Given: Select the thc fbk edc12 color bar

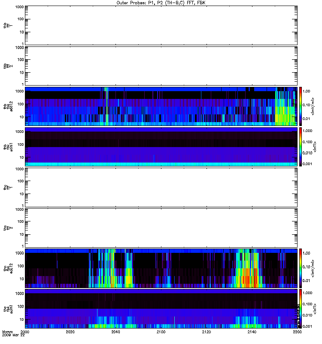Looking at the screenshot, I should point(301,268).
